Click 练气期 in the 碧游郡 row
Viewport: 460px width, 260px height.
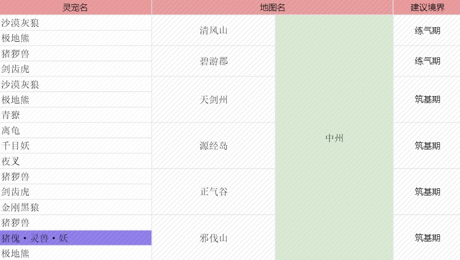427,61
